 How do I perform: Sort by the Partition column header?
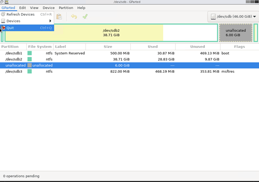tap(13, 47)
